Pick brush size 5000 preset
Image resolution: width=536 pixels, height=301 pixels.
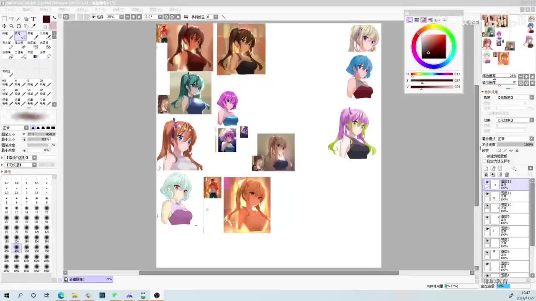[x=47, y=268]
